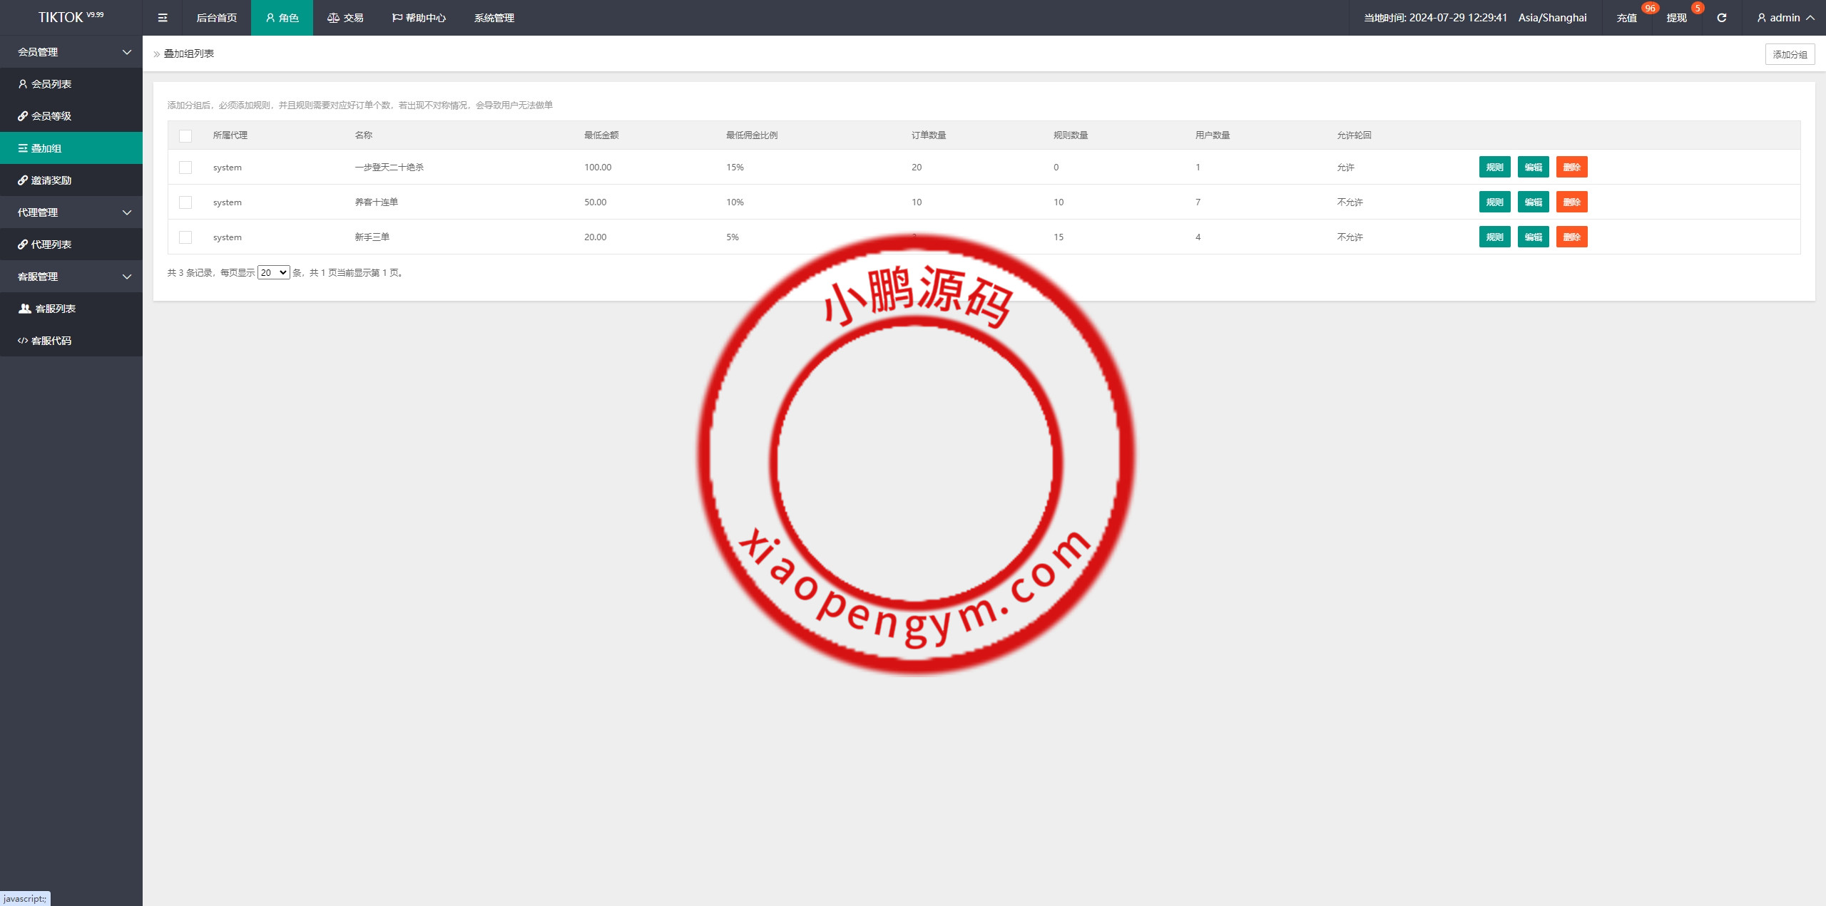Click the sidebar collapse hamburger icon

coord(163,18)
